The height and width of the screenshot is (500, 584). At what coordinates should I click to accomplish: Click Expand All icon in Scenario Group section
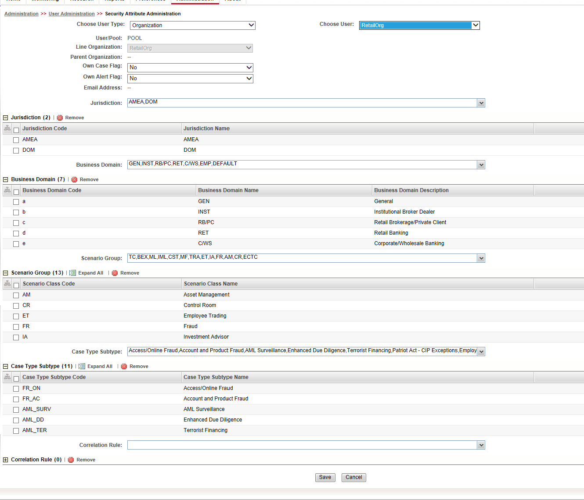pos(73,273)
